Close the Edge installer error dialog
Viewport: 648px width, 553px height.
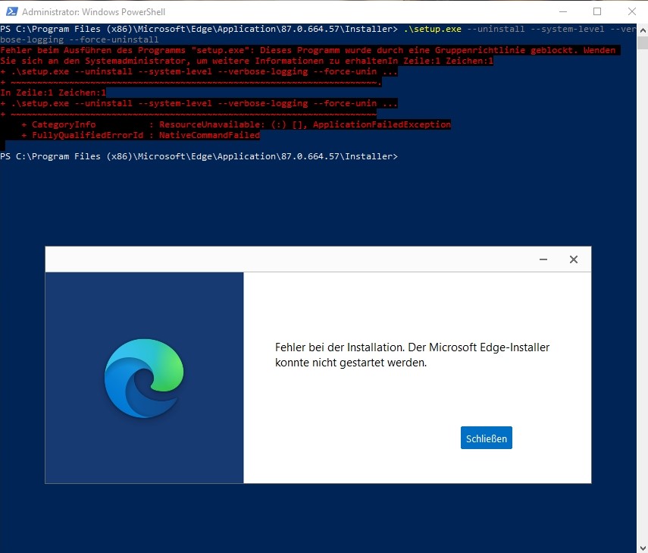tap(574, 259)
